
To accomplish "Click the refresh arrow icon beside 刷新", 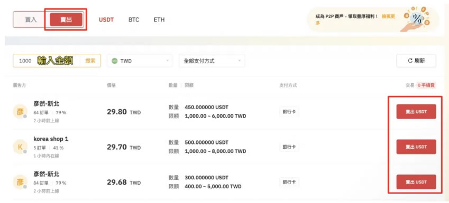I will point(410,61).
